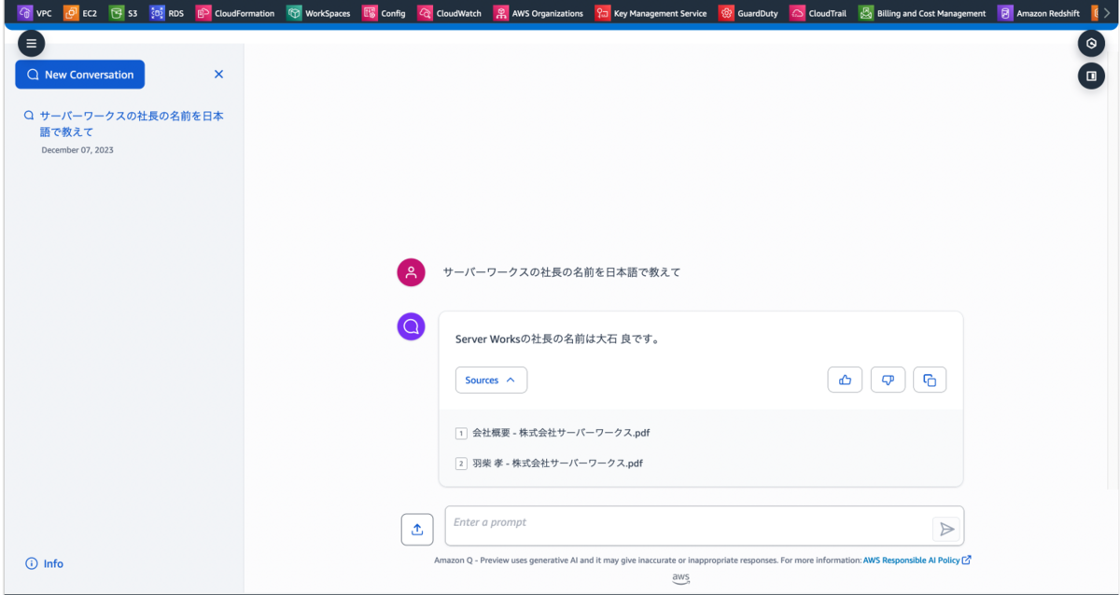Viewport: 1120px width, 595px height.
Task: Open the RDS service shortcut
Action: coord(167,13)
